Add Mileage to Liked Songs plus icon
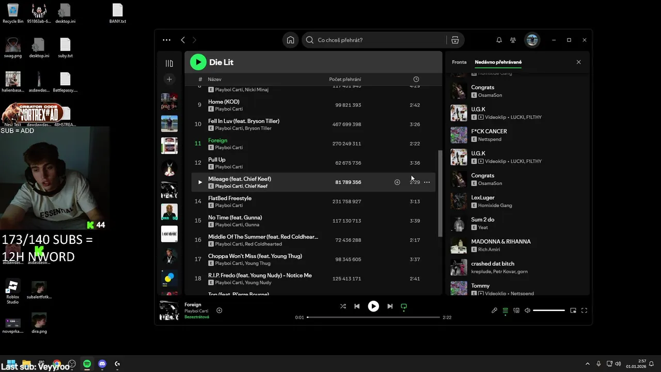The height and width of the screenshot is (372, 661). [x=397, y=182]
